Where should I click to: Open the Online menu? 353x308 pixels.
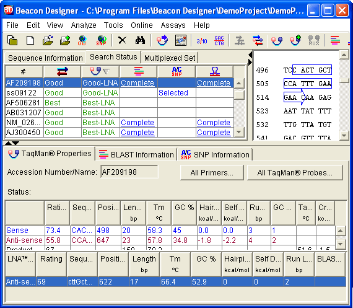click(x=142, y=25)
